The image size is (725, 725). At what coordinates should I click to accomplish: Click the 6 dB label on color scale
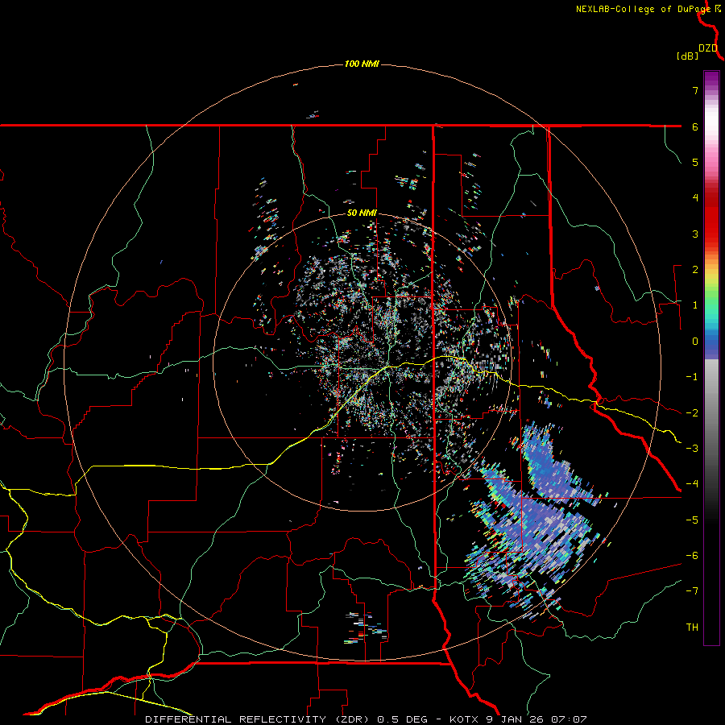point(695,126)
